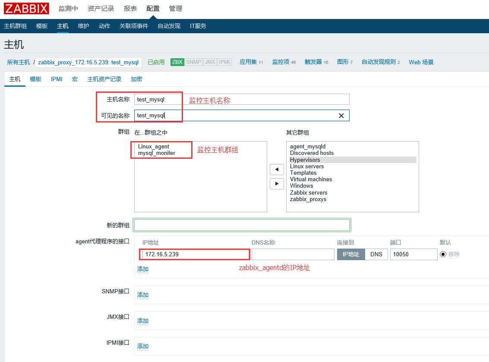489x362 pixels.
Task: Open the 资产记录 top menu
Action: coord(101,9)
